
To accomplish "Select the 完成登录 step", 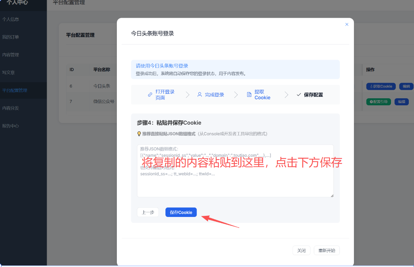I will [211, 95].
